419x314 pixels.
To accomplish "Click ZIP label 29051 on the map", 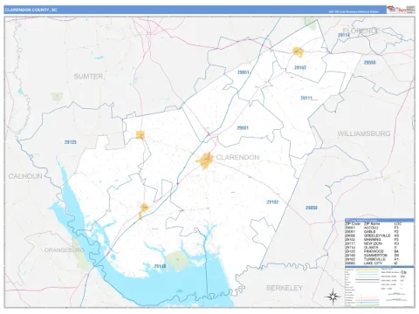I will click(x=244, y=72).
